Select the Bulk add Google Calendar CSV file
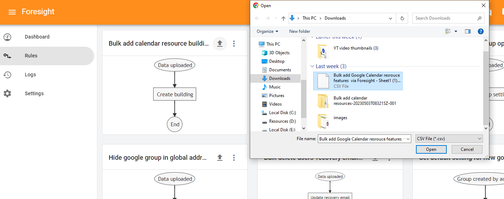This screenshot has width=504, height=199. [358, 81]
